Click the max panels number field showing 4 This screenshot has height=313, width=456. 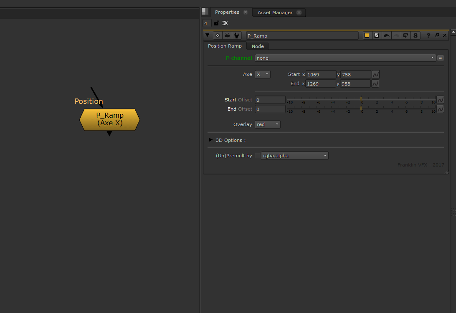tap(207, 23)
